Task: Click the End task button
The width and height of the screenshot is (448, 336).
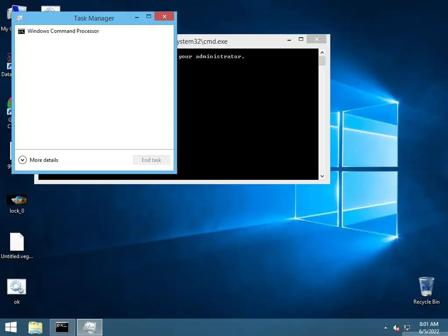Action: (x=151, y=160)
